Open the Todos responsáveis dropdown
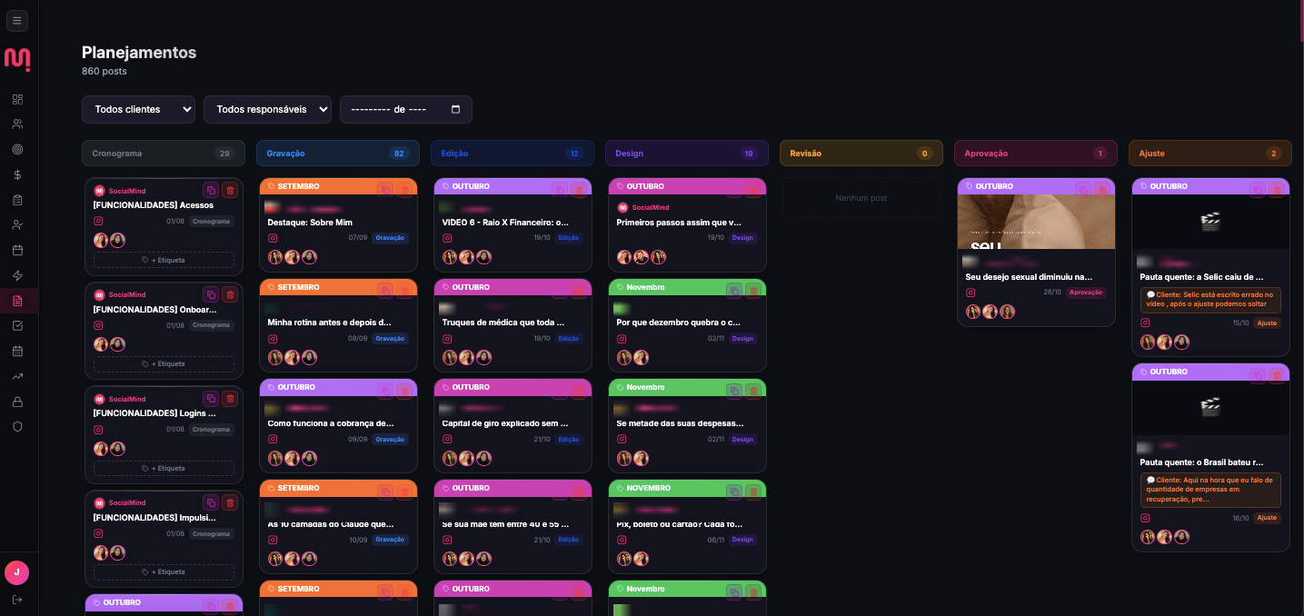This screenshot has width=1304, height=616. [x=267, y=109]
